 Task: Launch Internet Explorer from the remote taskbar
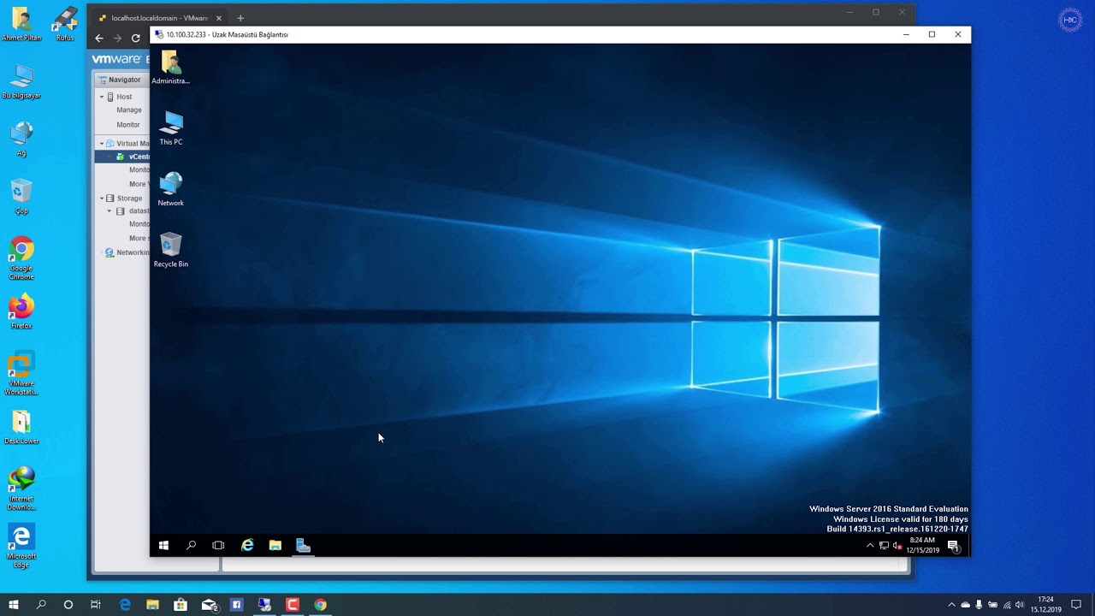click(x=247, y=545)
